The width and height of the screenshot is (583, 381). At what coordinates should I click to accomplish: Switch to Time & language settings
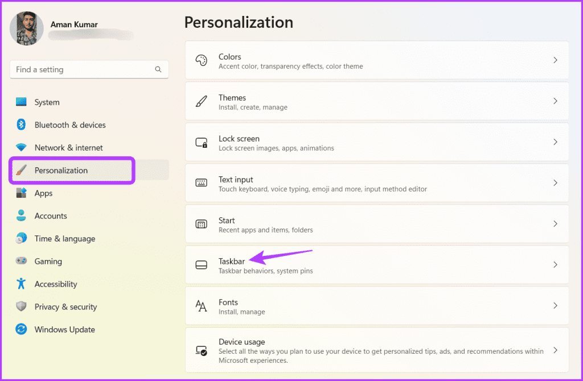coord(65,238)
